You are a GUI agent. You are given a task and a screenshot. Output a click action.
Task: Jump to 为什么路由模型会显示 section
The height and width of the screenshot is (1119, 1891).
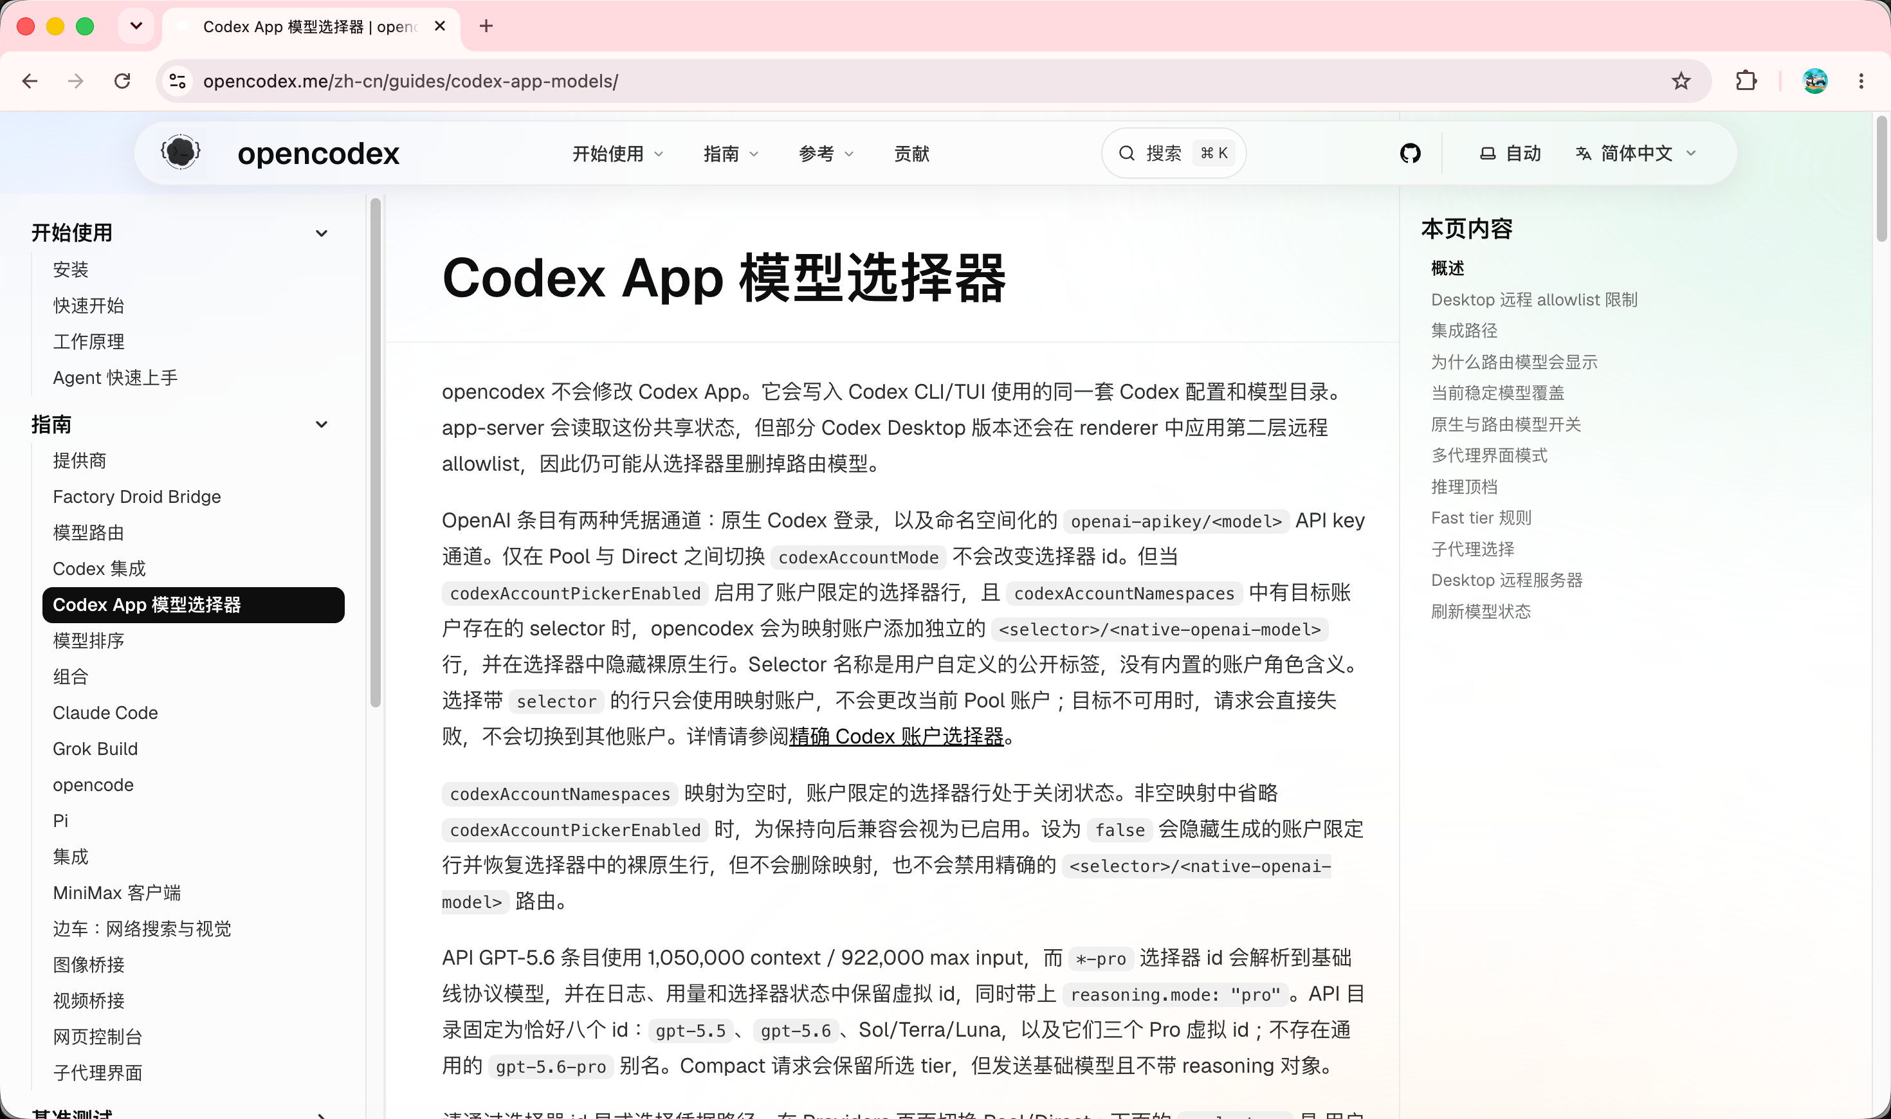click(x=1514, y=362)
